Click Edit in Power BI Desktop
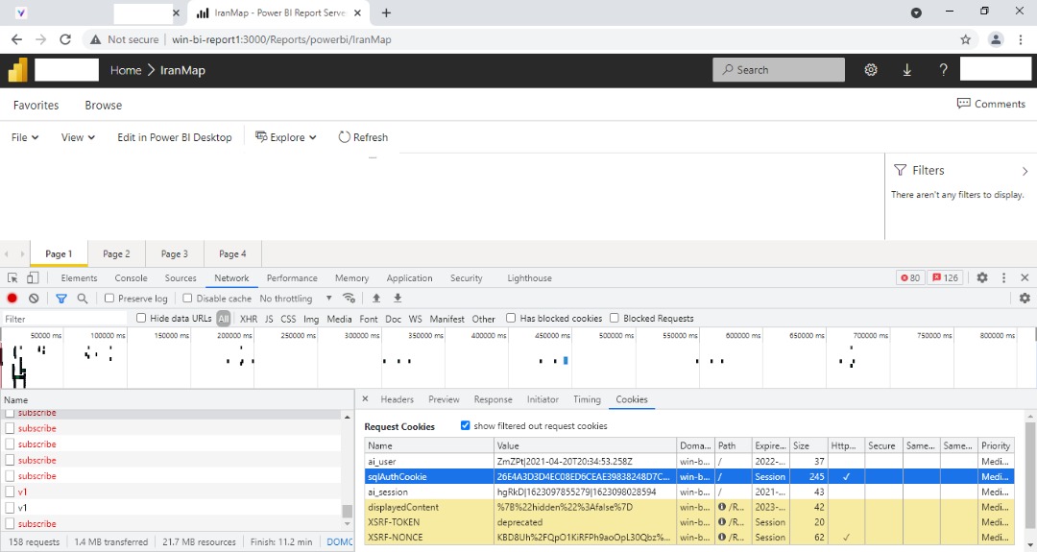Image resolution: width=1037 pixels, height=552 pixels. (175, 137)
